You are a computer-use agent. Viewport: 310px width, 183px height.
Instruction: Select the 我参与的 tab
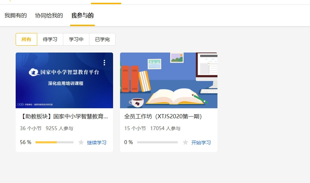[82, 15]
